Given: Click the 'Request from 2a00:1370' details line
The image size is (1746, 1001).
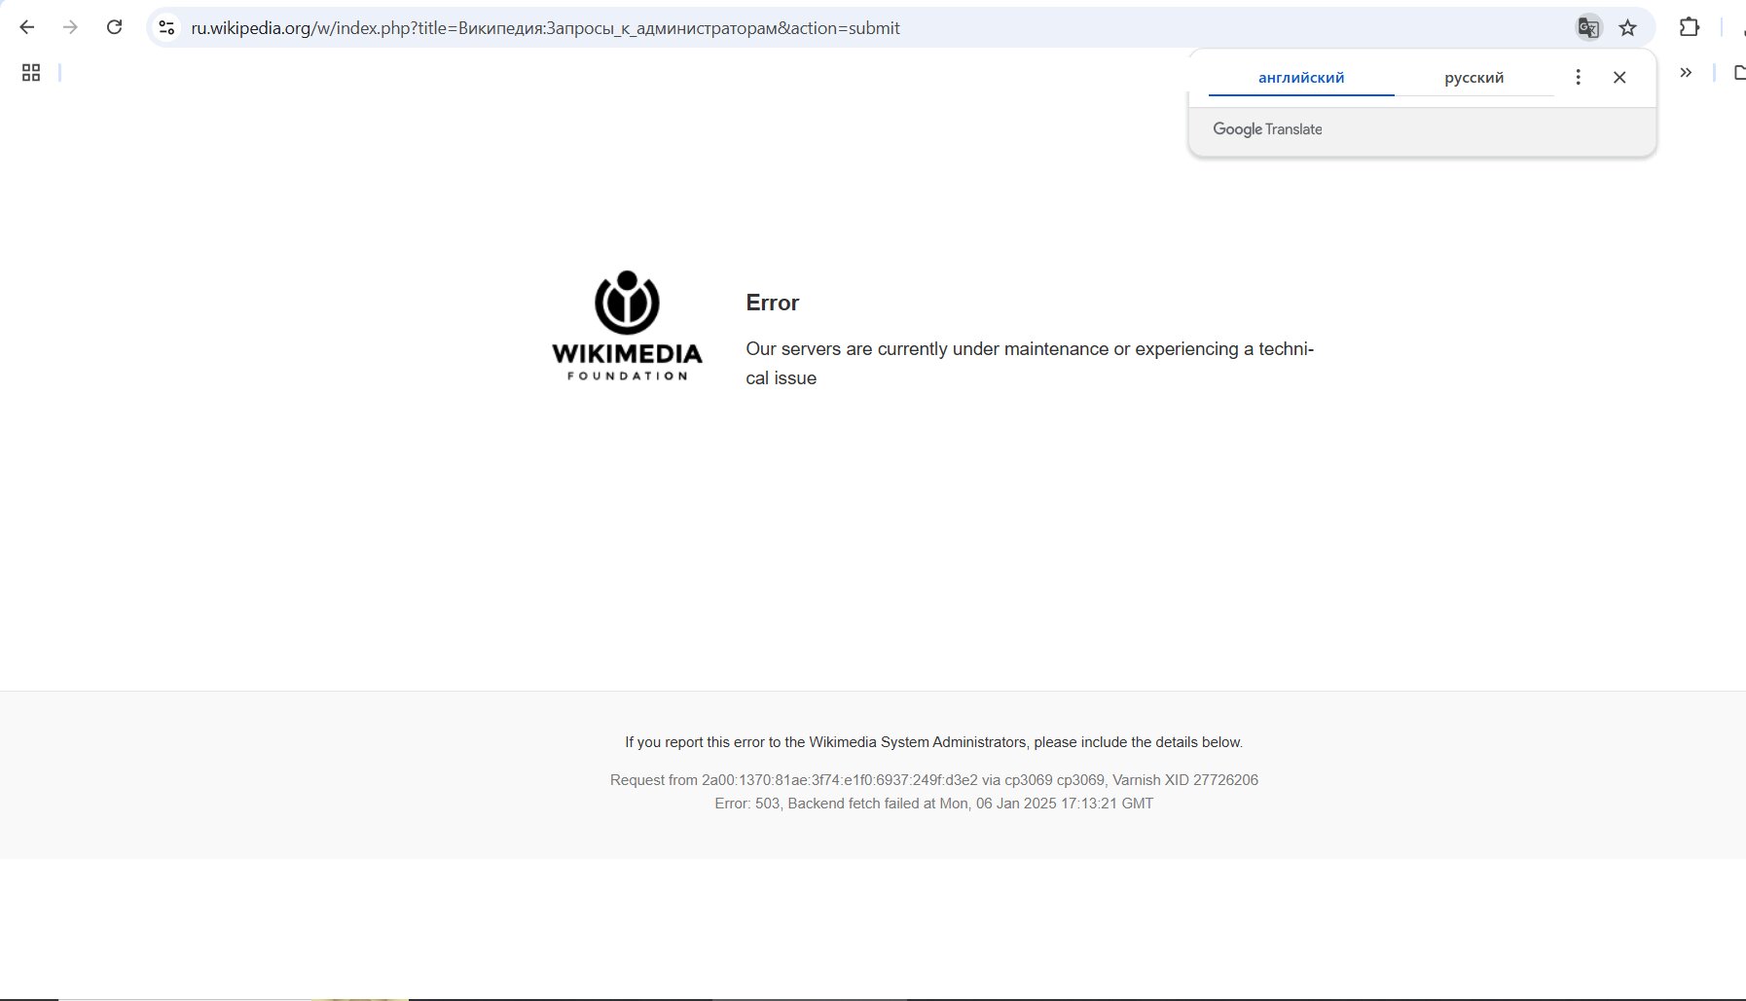Looking at the screenshot, I should [x=933, y=780].
